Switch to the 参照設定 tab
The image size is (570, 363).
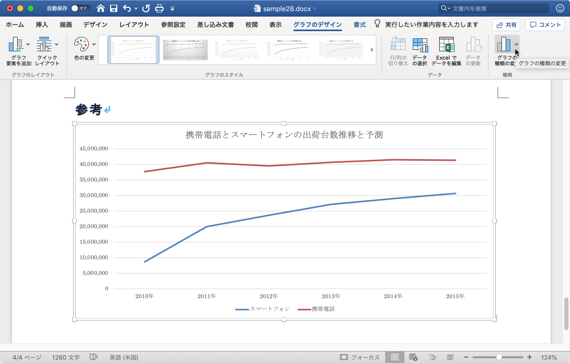tap(173, 25)
